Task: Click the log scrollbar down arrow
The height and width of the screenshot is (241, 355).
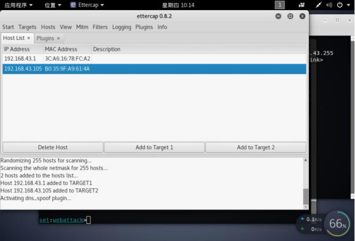Action: [x=306, y=207]
